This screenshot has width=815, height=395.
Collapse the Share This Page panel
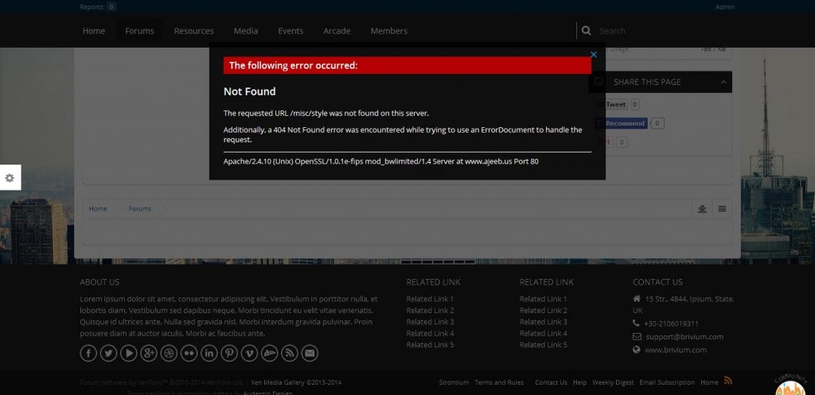[723, 82]
